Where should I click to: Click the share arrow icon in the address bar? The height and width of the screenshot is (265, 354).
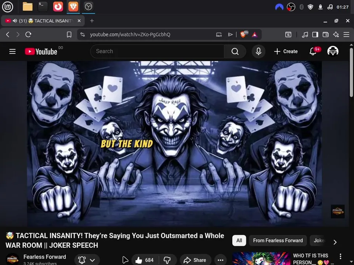pyautogui.click(x=230, y=35)
